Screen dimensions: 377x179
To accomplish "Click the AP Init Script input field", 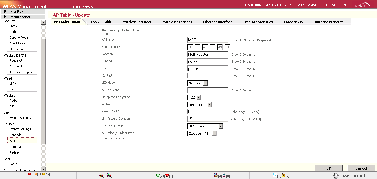I will 208,90.
